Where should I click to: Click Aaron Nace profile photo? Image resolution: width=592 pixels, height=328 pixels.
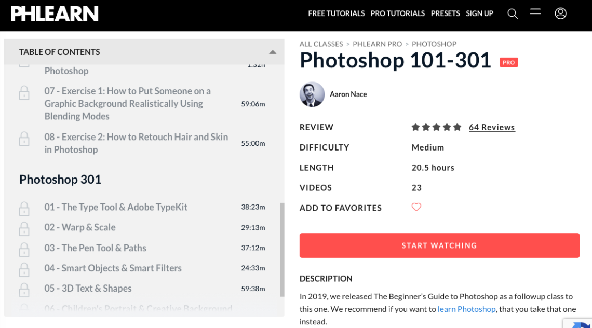coord(312,94)
